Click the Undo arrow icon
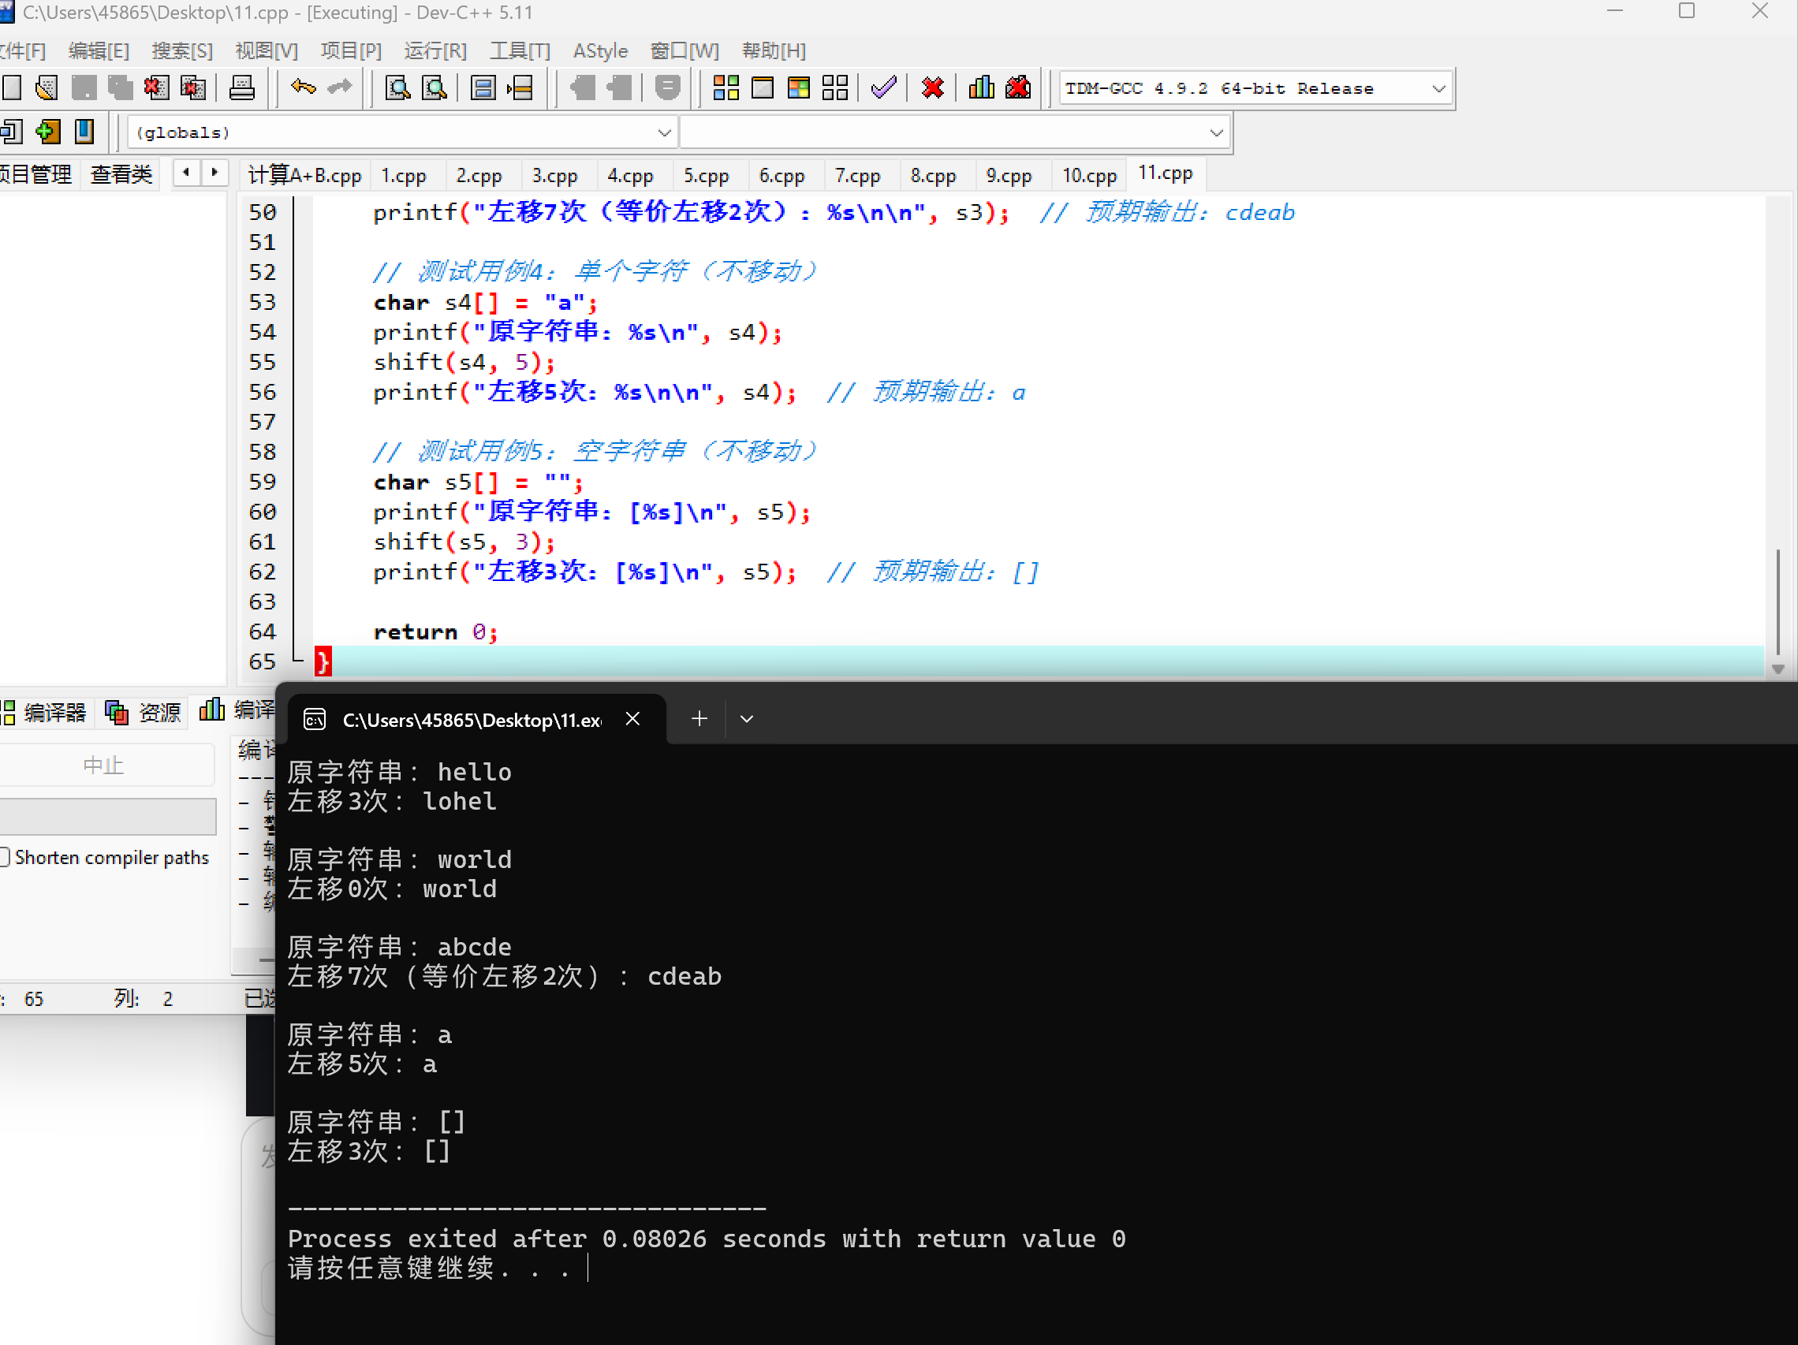 point(303,87)
